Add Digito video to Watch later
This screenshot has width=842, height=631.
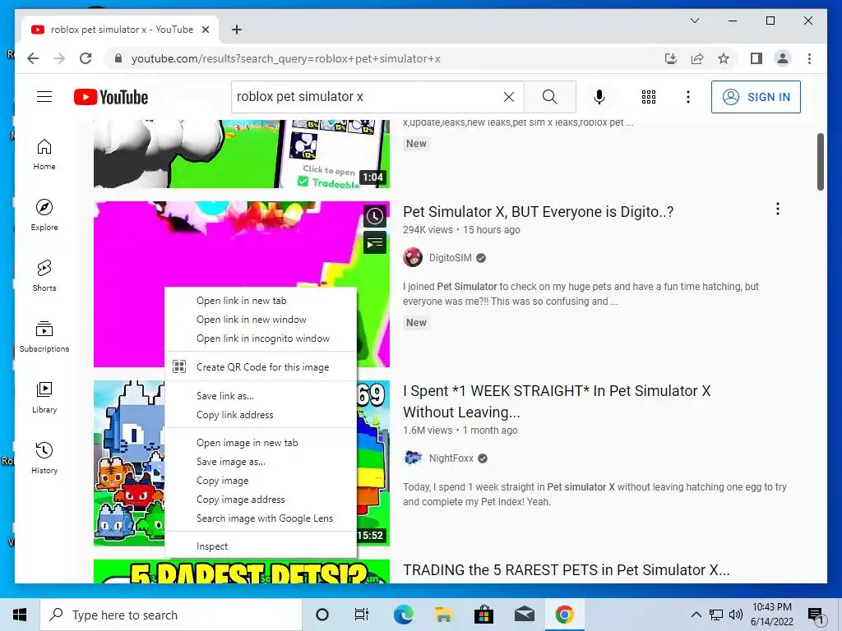375,216
